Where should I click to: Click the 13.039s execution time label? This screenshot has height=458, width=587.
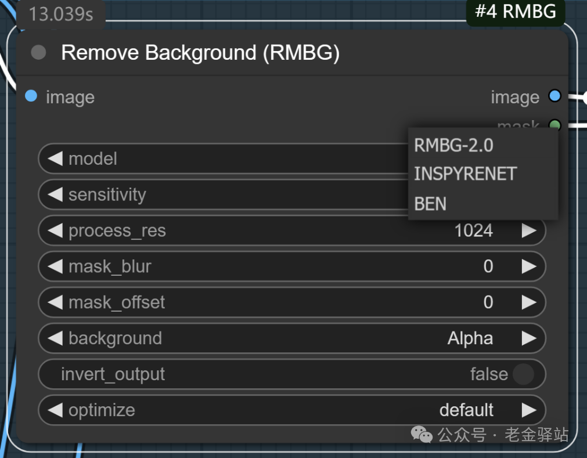[60, 14]
